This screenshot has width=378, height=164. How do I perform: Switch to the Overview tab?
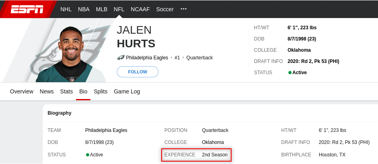[x=22, y=91]
